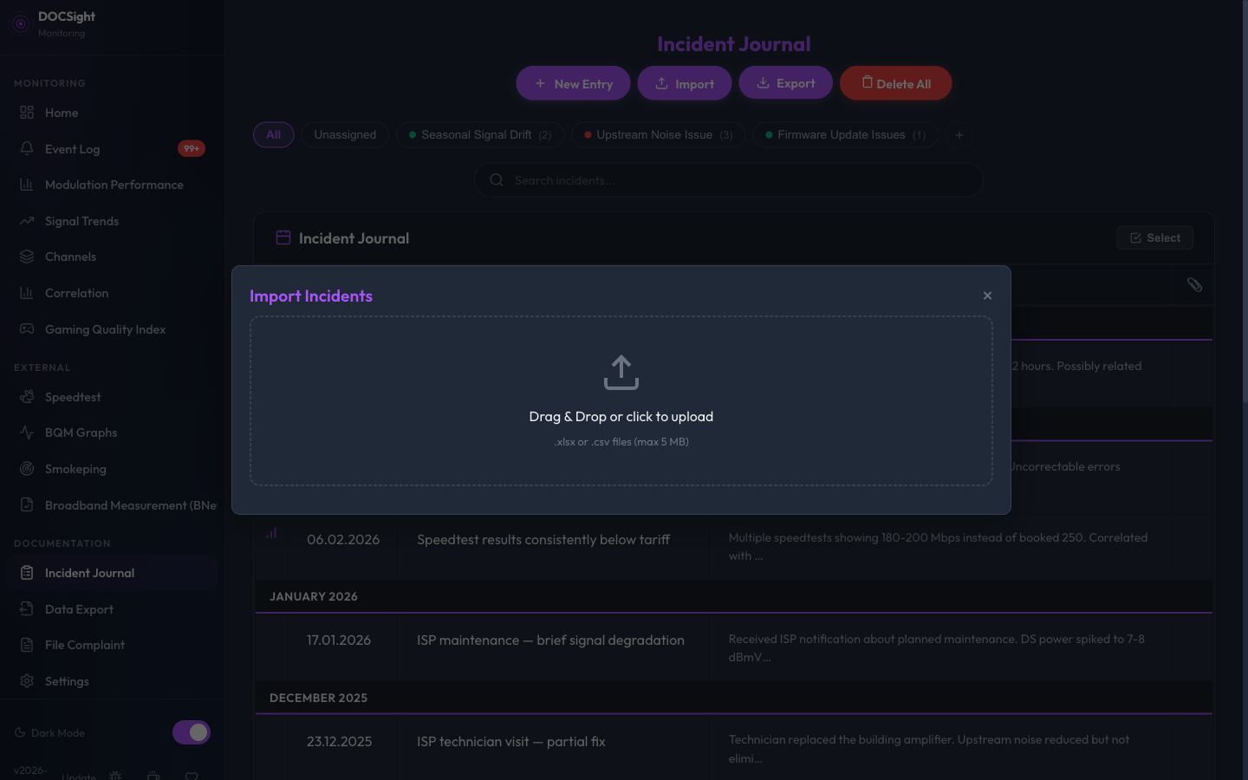Filter incidents by Upstream Noise Issue
This screenshot has height=780, width=1248.
657,134
